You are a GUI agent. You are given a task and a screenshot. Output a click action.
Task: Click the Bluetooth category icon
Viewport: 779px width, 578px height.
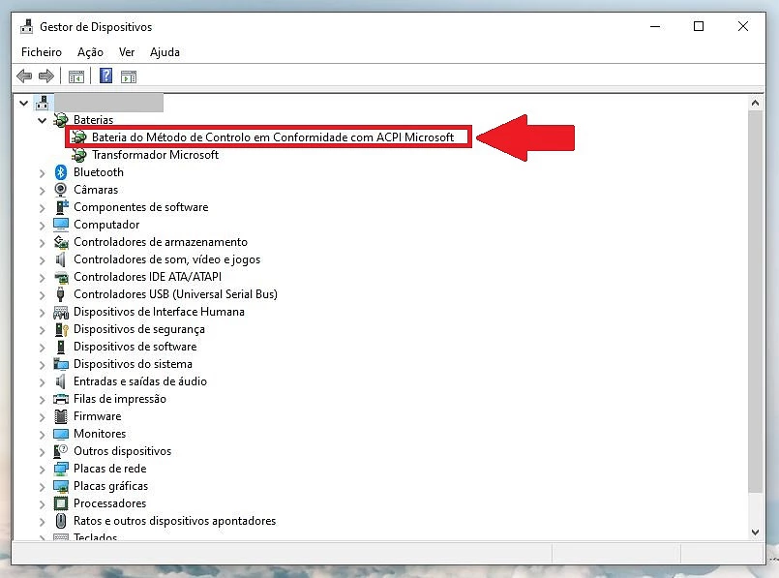(61, 172)
